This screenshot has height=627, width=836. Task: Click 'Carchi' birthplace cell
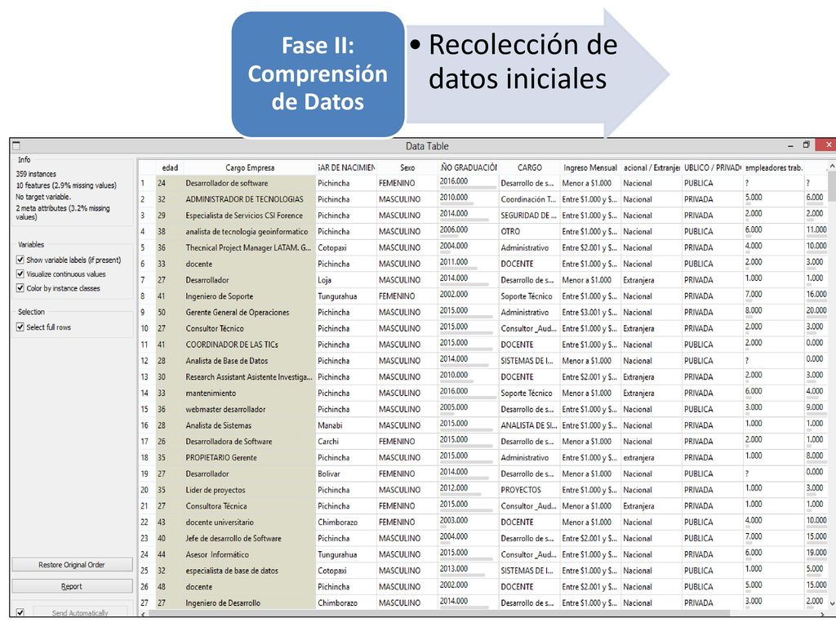pyautogui.click(x=346, y=442)
